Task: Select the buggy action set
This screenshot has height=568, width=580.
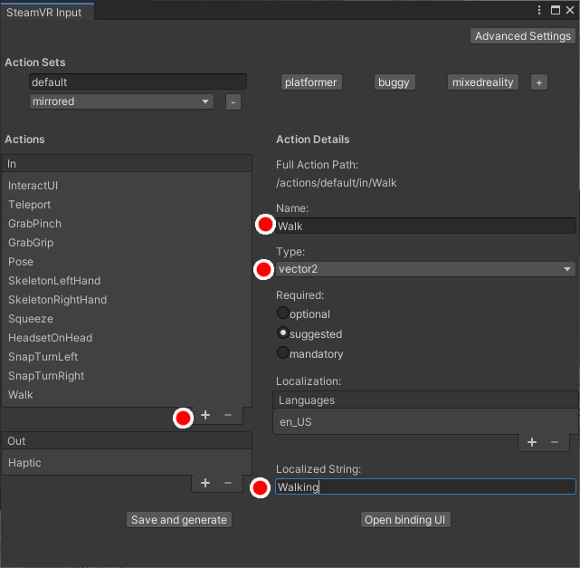Action: [x=394, y=82]
